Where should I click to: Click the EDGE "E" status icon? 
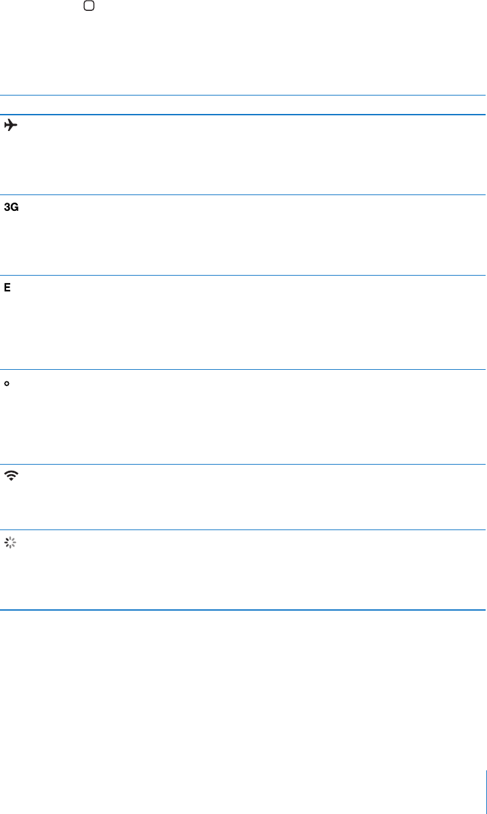[x=8, y=289]
